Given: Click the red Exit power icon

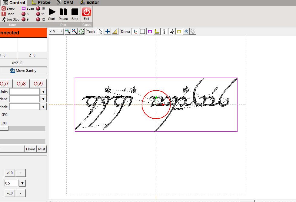Looking at the screenshot, I should (87, 12).
